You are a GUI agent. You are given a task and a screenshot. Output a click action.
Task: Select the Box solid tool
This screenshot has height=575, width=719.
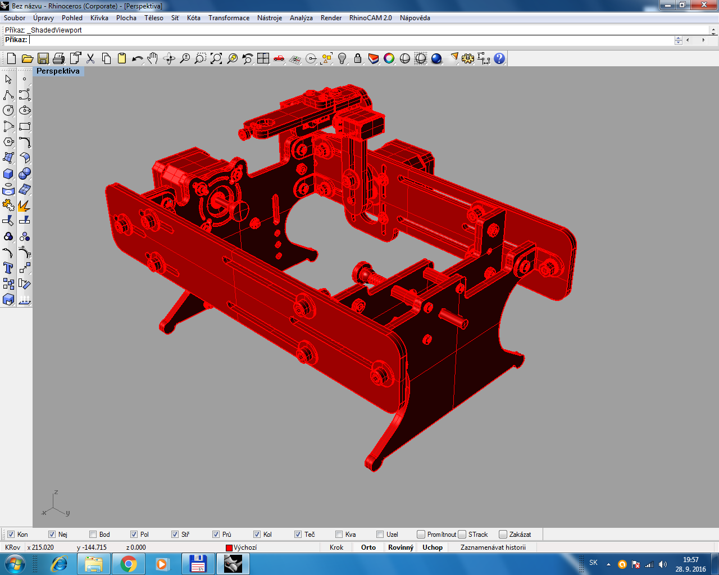[8, 174]
